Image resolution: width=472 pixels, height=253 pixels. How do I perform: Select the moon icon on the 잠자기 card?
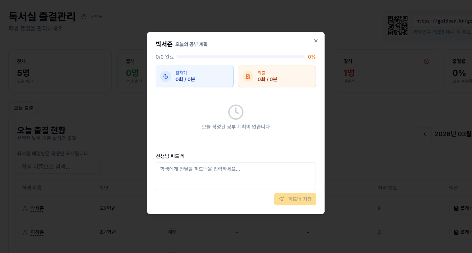(x=166, y=76)
